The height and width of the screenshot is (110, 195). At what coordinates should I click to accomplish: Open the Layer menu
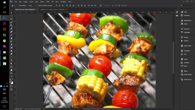coord(31,2)
